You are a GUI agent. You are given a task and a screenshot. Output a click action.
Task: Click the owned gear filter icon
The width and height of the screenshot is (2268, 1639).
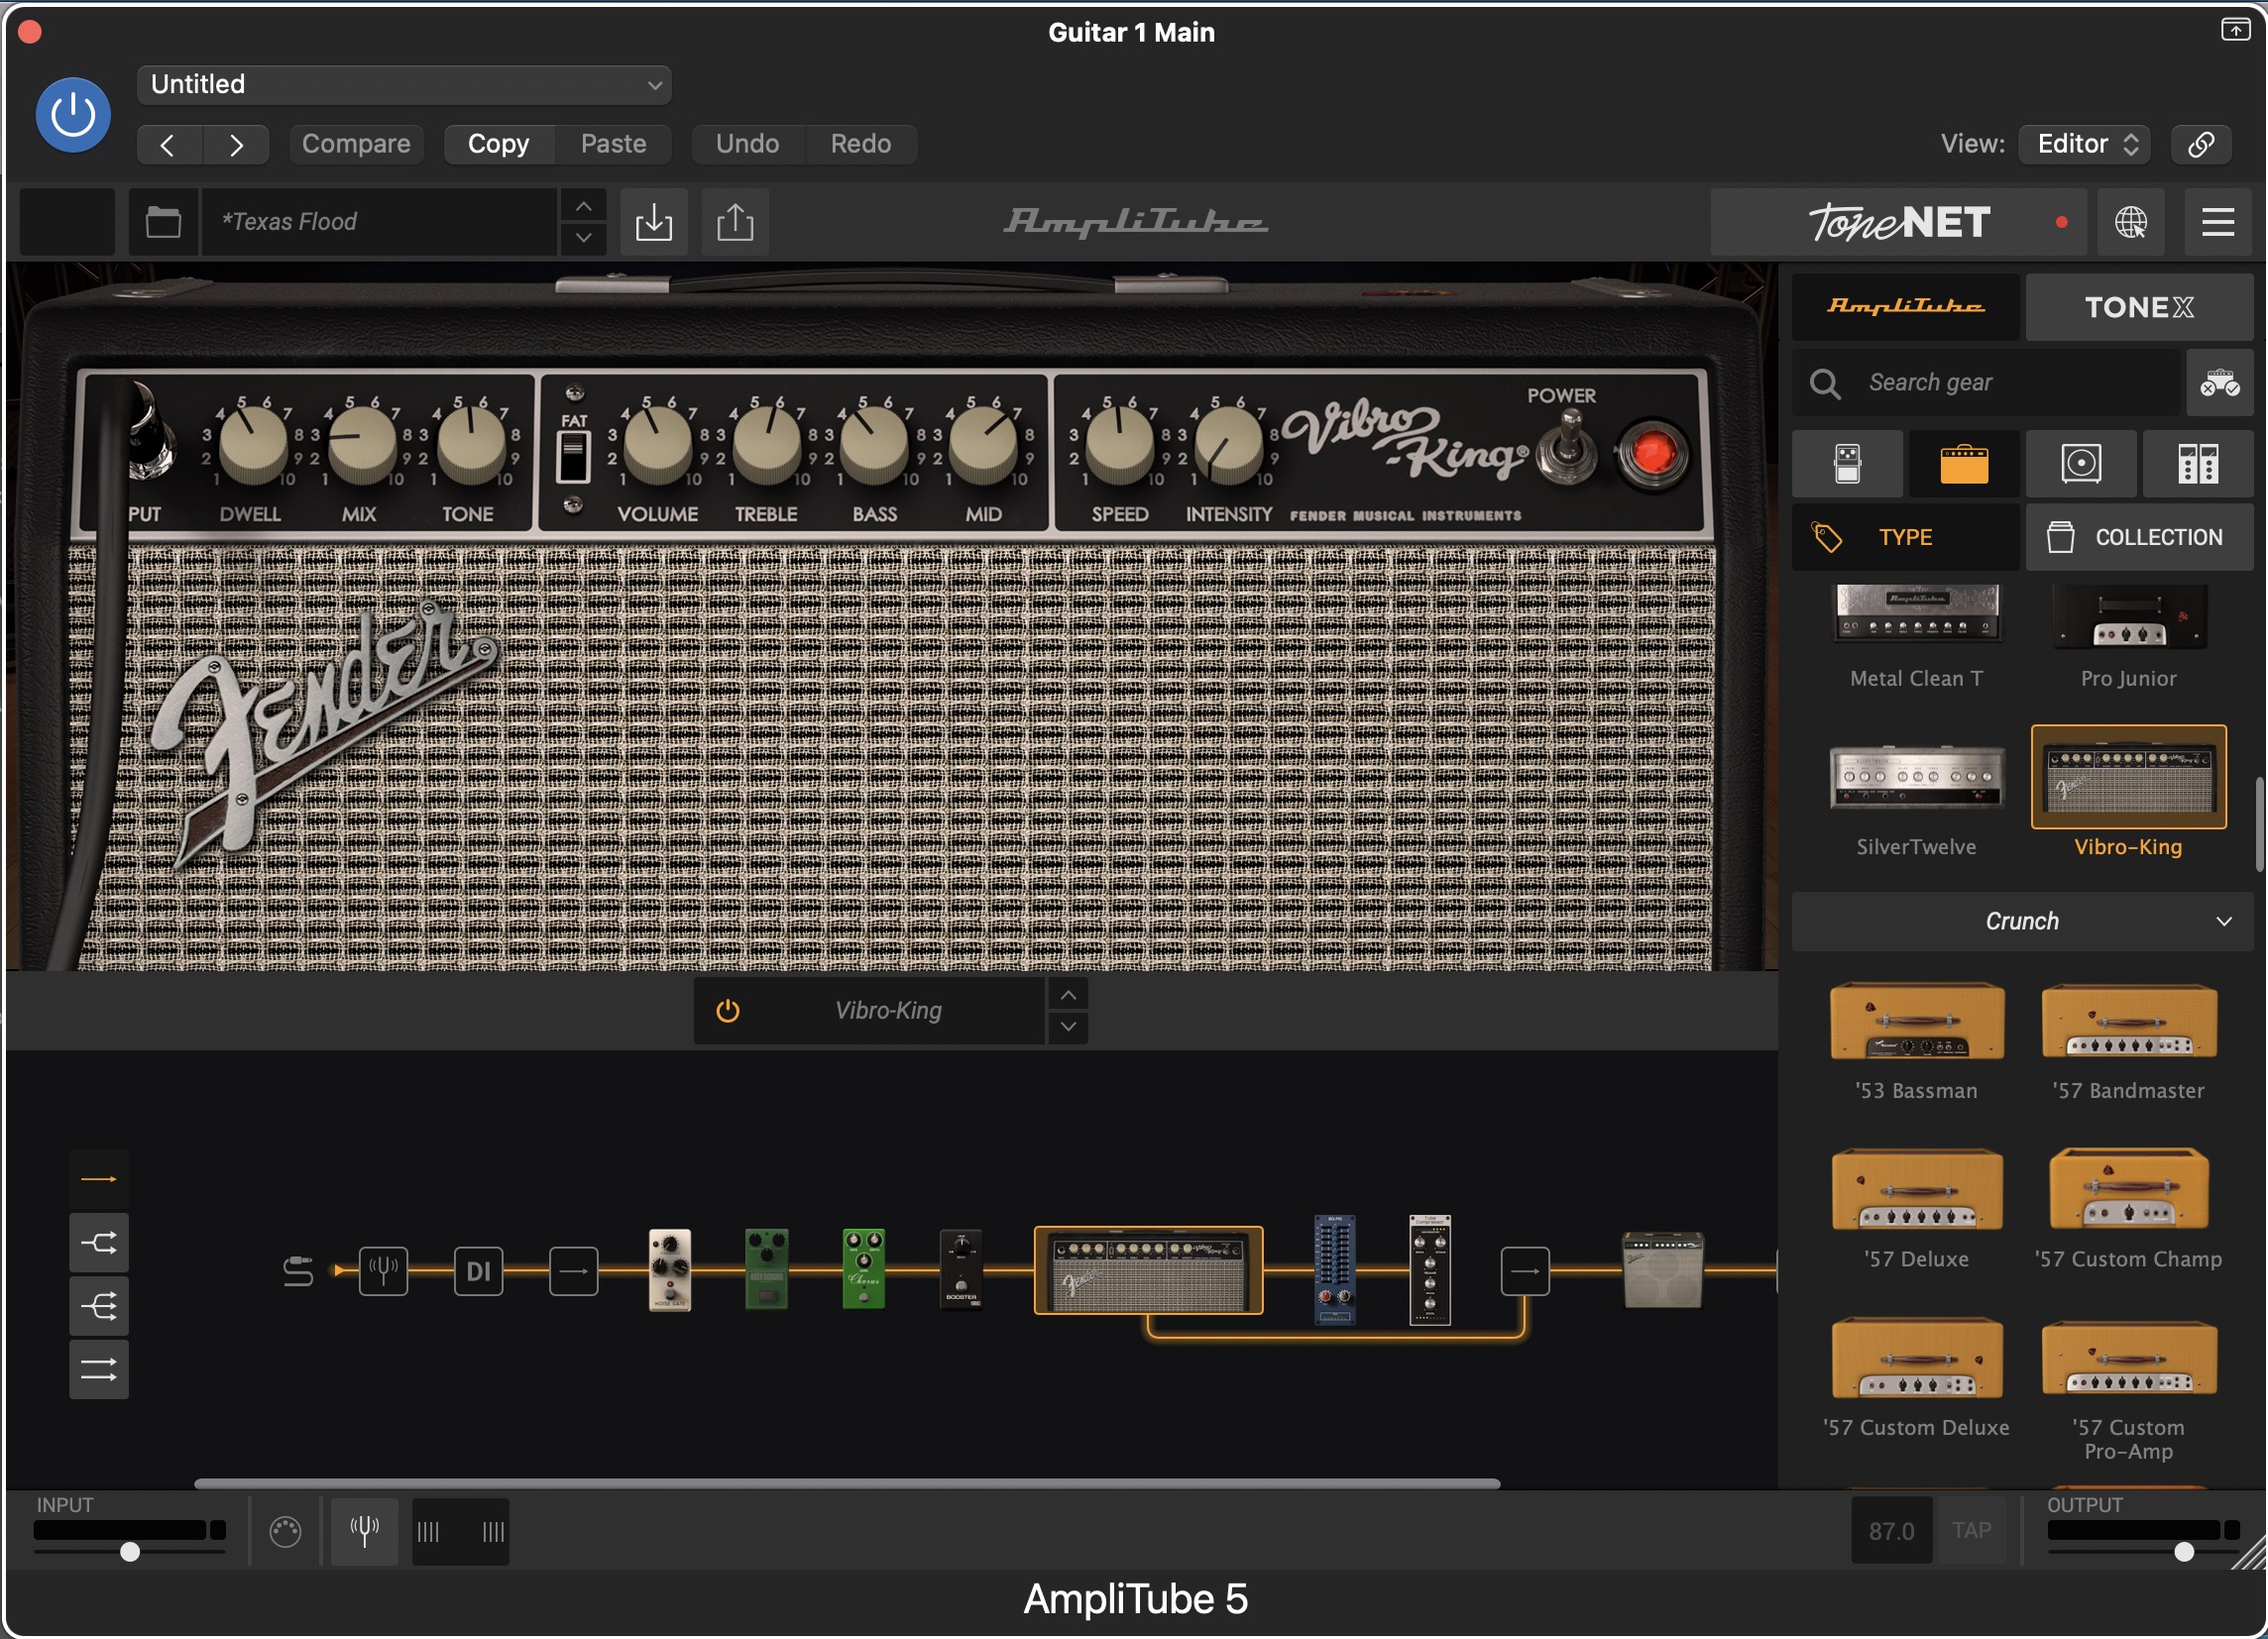point(2219,382)
